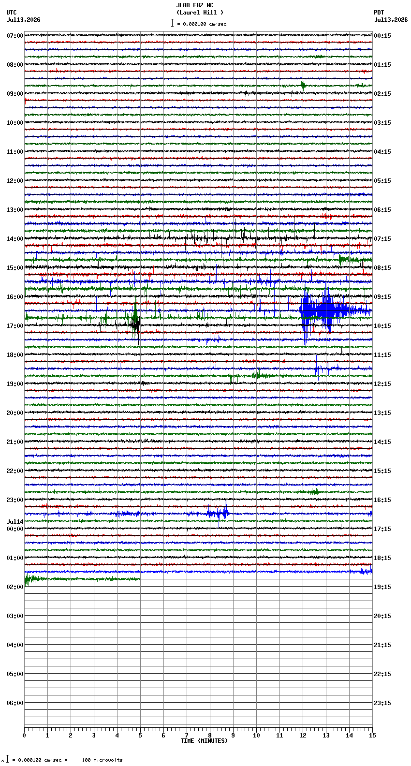The height and width of the screenshot is (766, 411).
Task: Click the TIME (MINUTES) axis label
Action: [x=204, y=741]
